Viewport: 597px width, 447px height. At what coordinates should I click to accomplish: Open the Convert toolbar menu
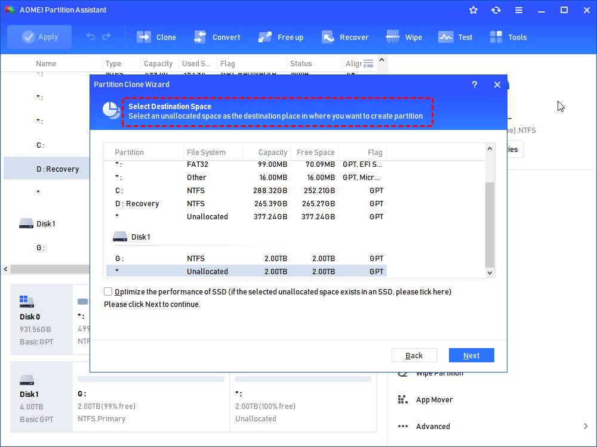click(217, 37)
